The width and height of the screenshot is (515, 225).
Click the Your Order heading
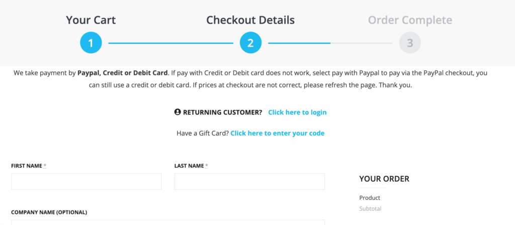point(384,179)
